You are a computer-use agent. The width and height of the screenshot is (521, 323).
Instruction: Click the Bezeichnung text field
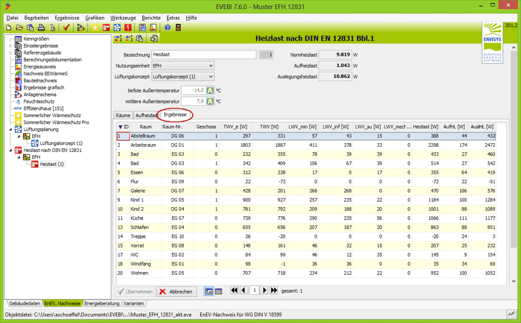click(204, 55)
